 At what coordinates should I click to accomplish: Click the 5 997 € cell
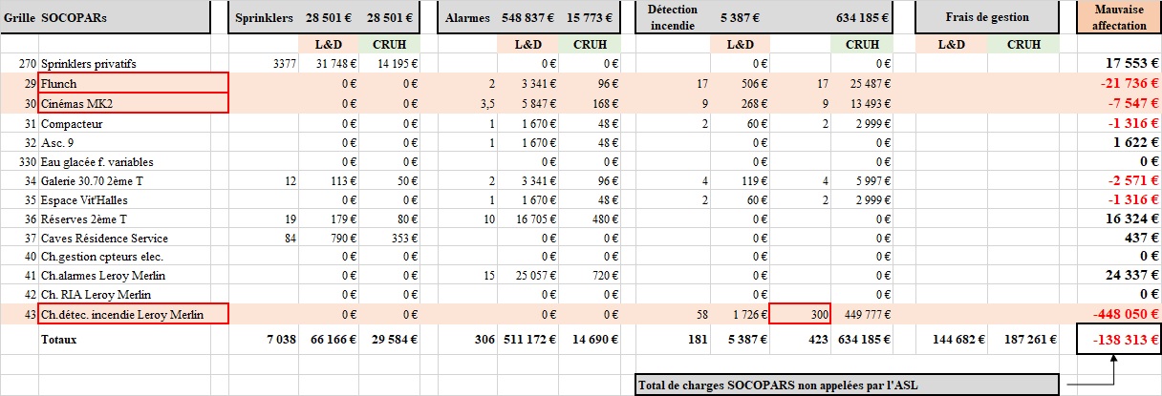863,182
